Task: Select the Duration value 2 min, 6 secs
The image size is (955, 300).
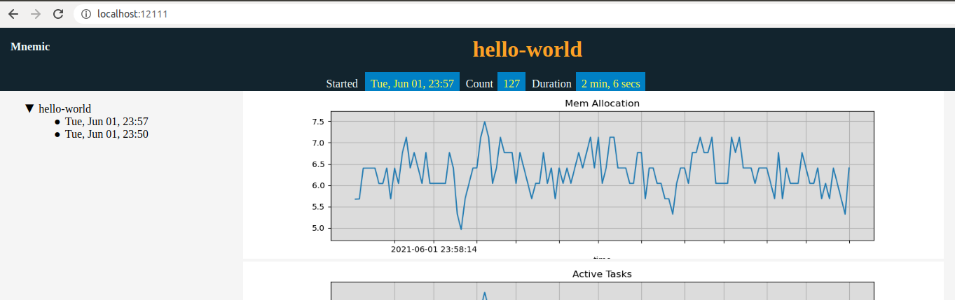Action: [610, 83]
